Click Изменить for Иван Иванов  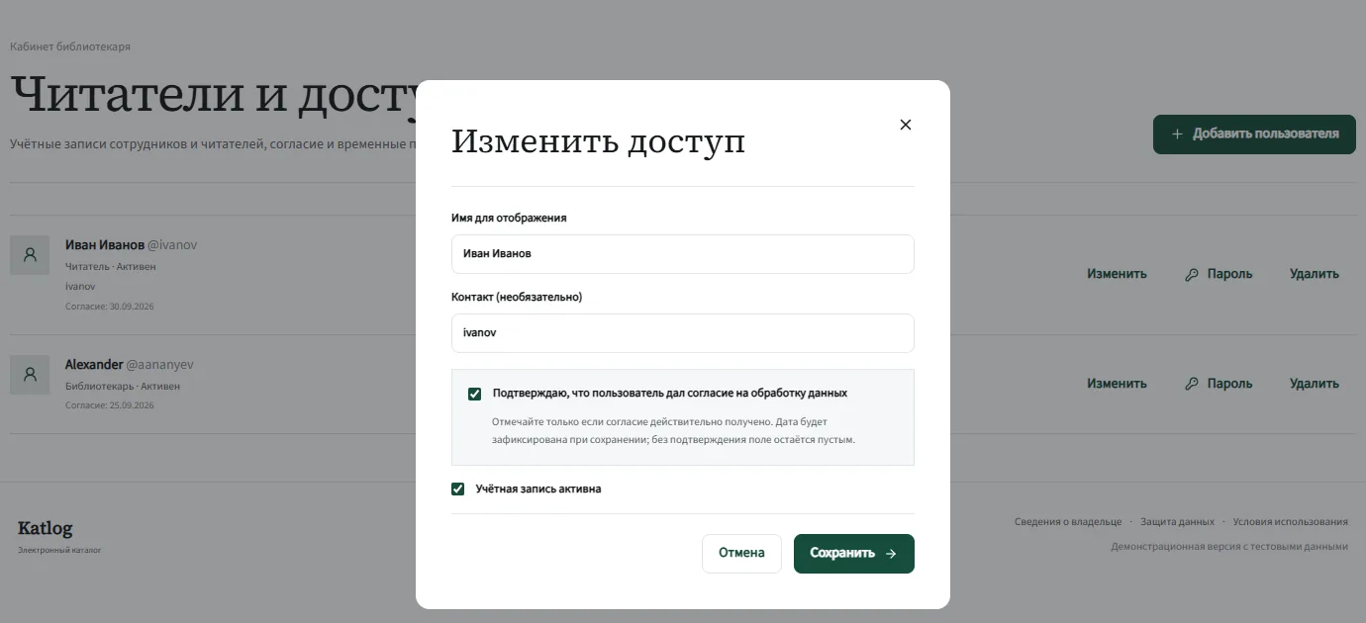(x=1117, y=274)
